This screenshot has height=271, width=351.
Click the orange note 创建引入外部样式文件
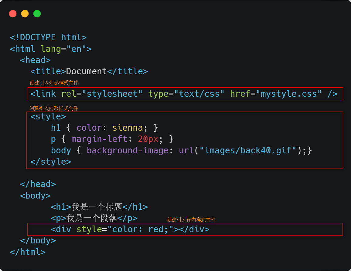54,83
